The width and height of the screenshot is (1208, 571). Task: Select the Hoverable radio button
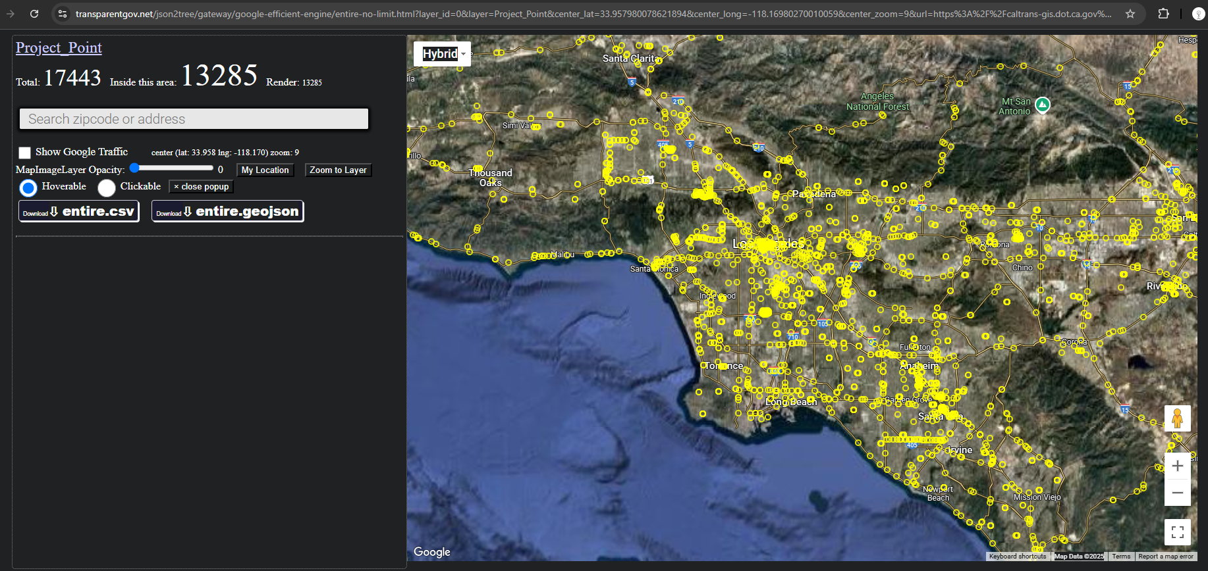(x=28, y=188)
